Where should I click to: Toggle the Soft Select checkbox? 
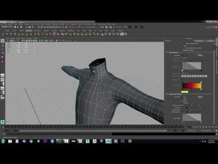pyautogui.click(x=182, y=56)
